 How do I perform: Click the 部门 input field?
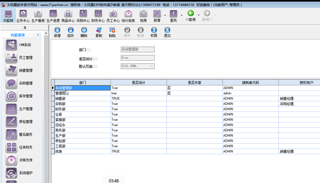(x=138, y=49)
